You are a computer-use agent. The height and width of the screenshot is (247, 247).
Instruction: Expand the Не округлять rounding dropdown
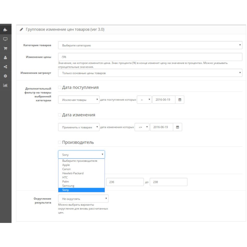83,199
